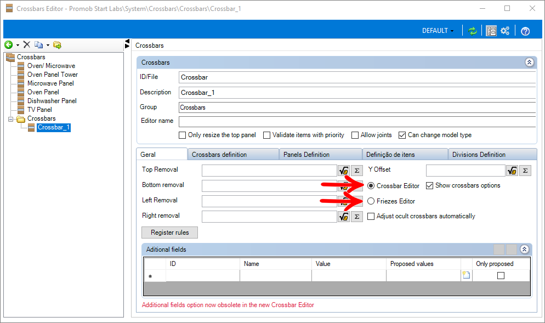The height and width of the screenshot is (323, 545).
Task: Click the sigma icon for Right removal
Action: [x=357, y=217]
